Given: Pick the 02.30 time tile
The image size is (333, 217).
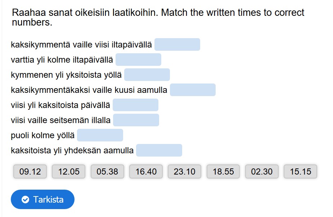Looking at the screenshot, I should 262,172.
